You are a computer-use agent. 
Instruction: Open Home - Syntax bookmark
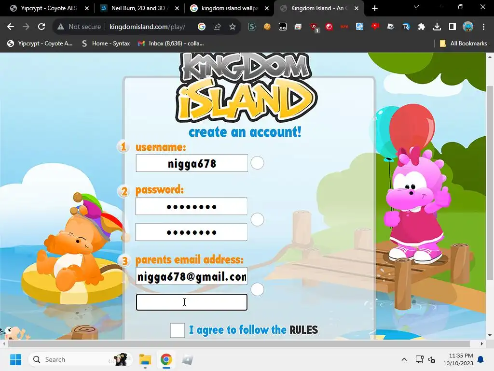tap(106, 43)
